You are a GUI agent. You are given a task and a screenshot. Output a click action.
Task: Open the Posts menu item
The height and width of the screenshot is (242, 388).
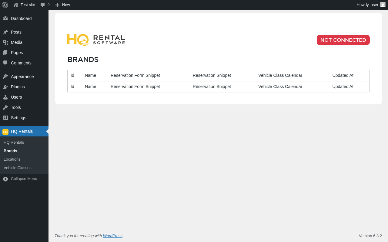coord(24,32)
